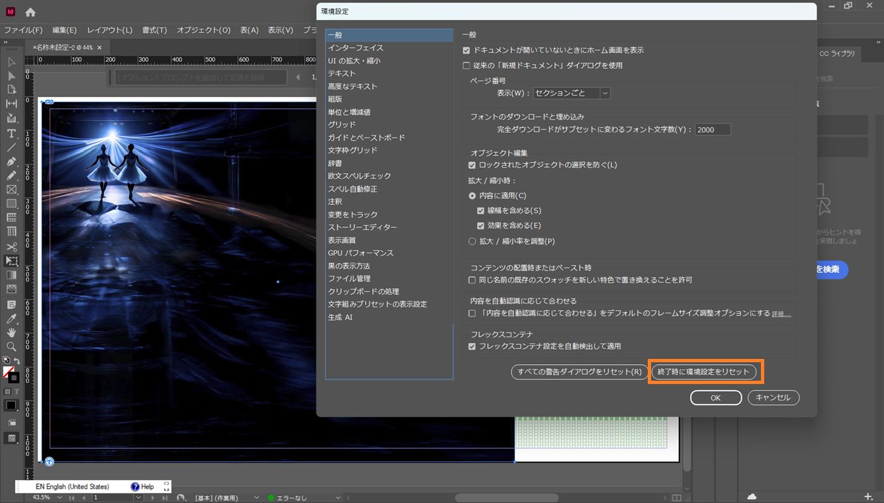The height and width of the screenshot is (503, 884).
Task: Open [基本] (作業用) preflight profile dropdown
Action: click(256, 497)
